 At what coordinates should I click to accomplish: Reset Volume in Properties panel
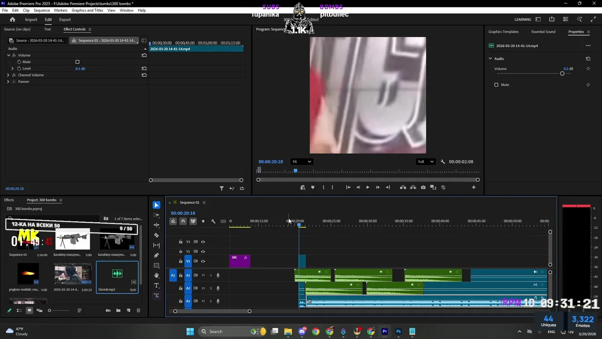coord(588,58)
